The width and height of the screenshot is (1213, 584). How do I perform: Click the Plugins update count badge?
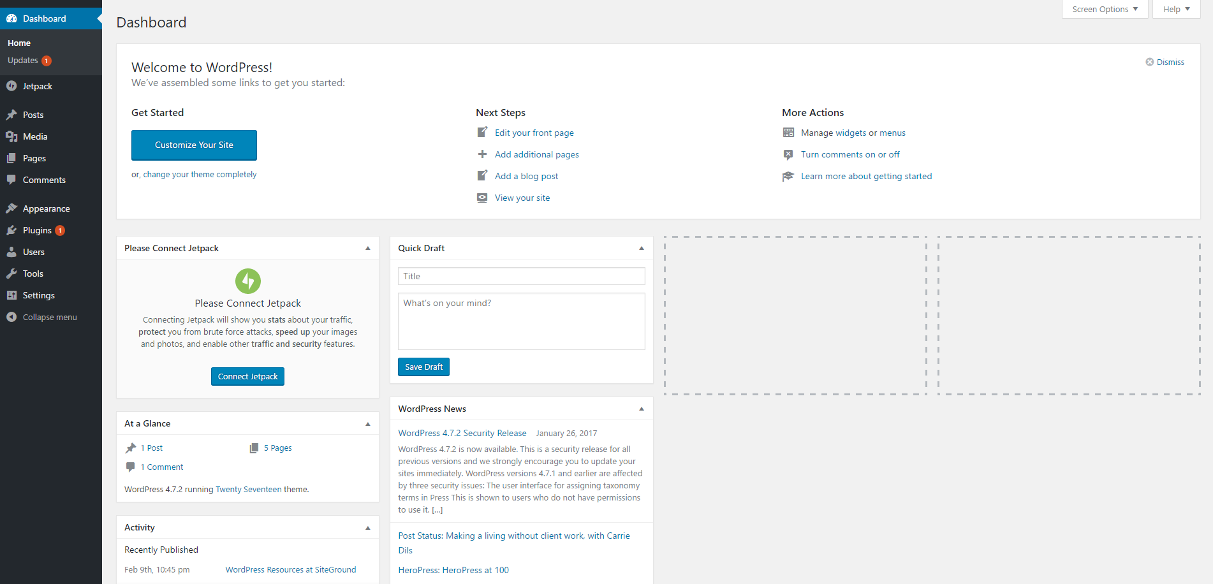tap(60, 230)
